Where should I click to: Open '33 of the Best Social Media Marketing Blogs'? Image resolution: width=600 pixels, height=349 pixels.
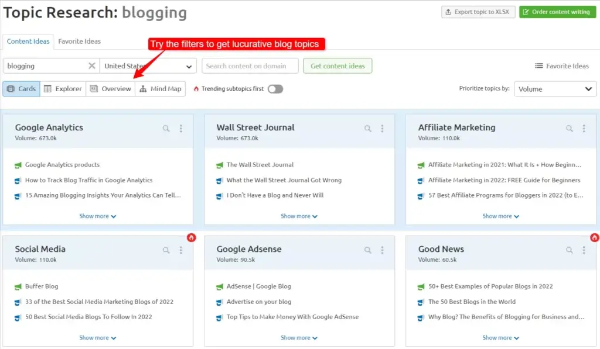pos(99,302)
